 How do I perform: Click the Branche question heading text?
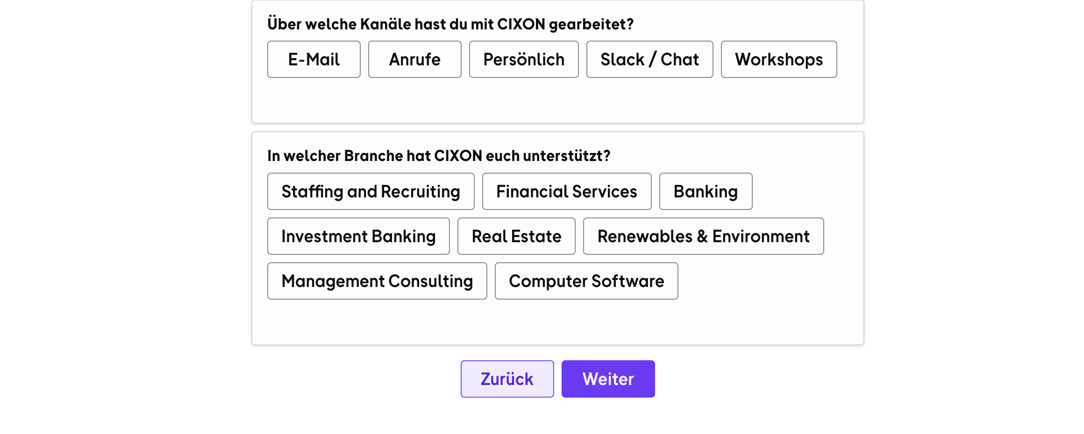pyautogui.click(x=439, y=156)
